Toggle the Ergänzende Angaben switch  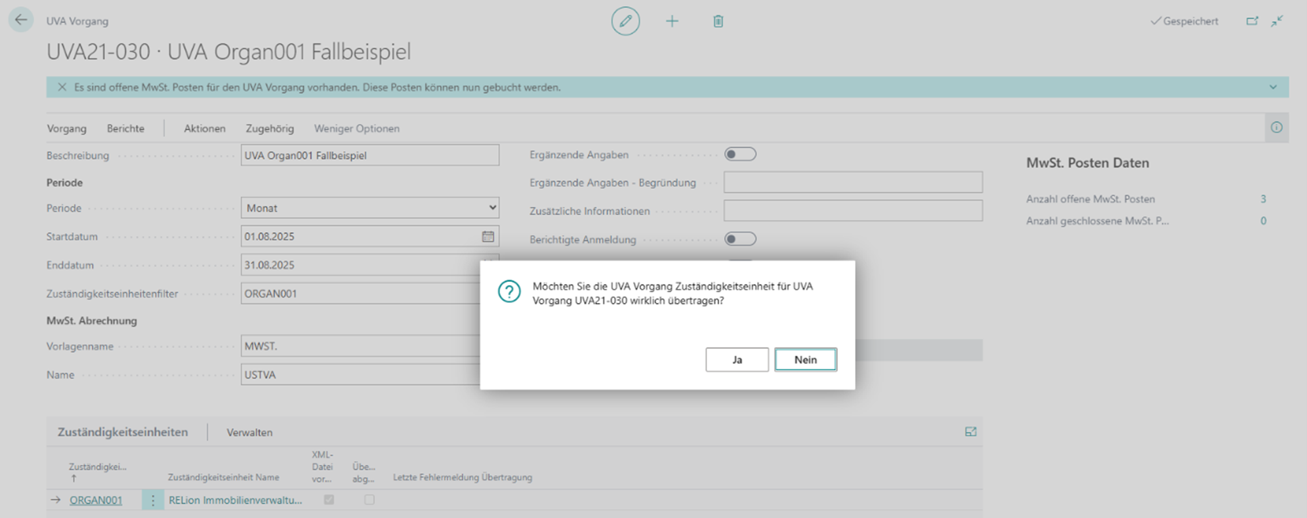(x=740, y=155)
